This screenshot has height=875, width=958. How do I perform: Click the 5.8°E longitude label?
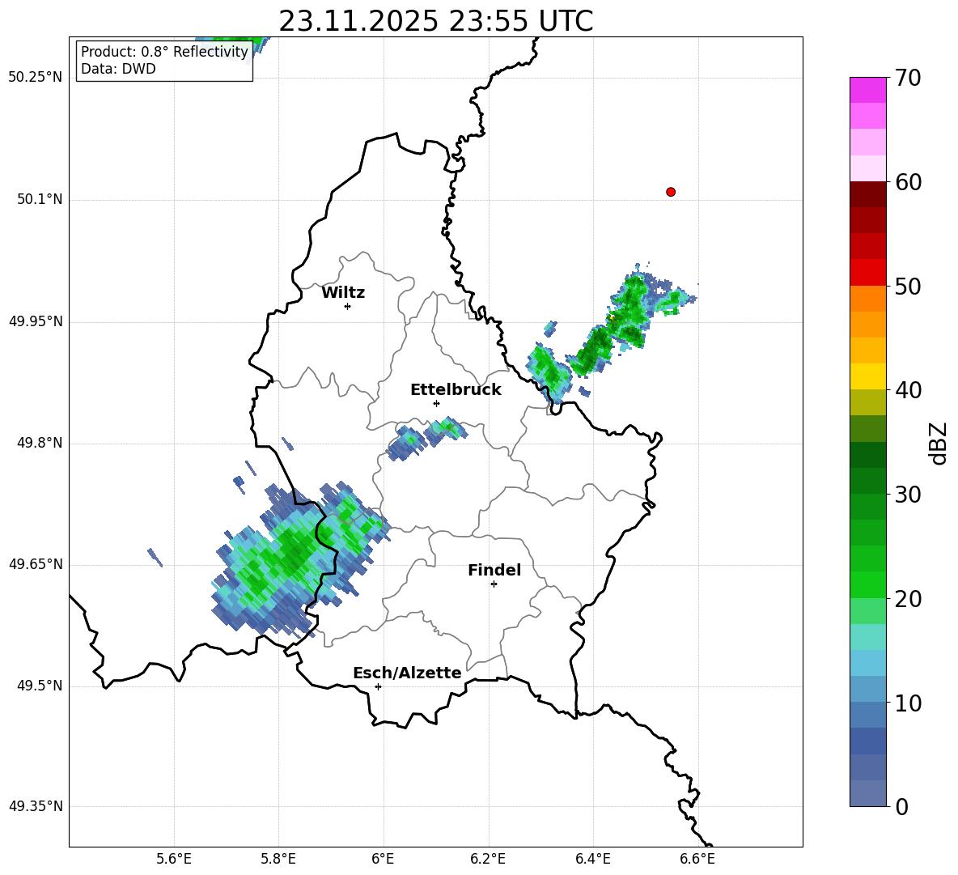(x=278, y=859)
